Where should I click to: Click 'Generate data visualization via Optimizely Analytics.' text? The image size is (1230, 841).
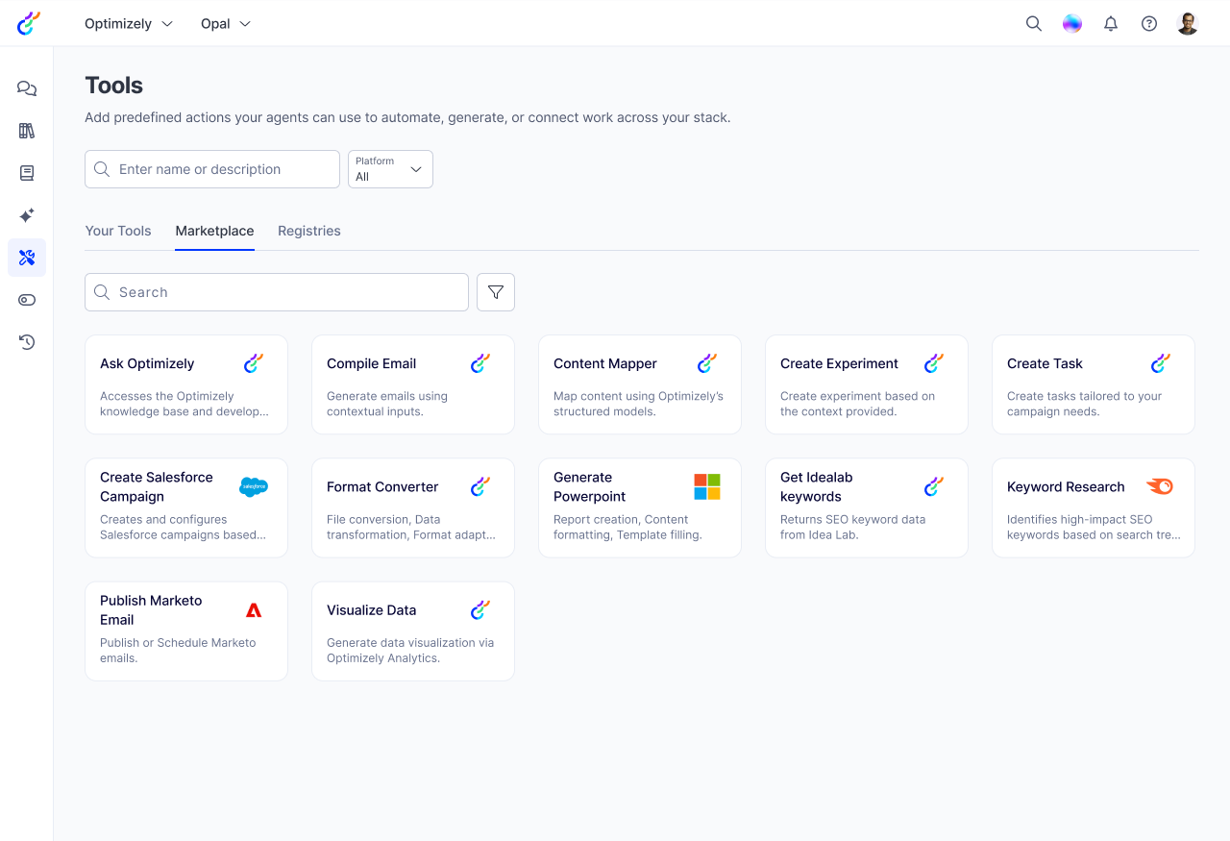[410, 650]
